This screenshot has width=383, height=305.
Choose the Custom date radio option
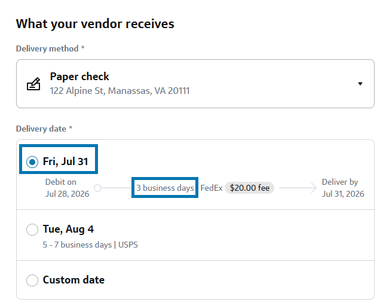point(32,280)
